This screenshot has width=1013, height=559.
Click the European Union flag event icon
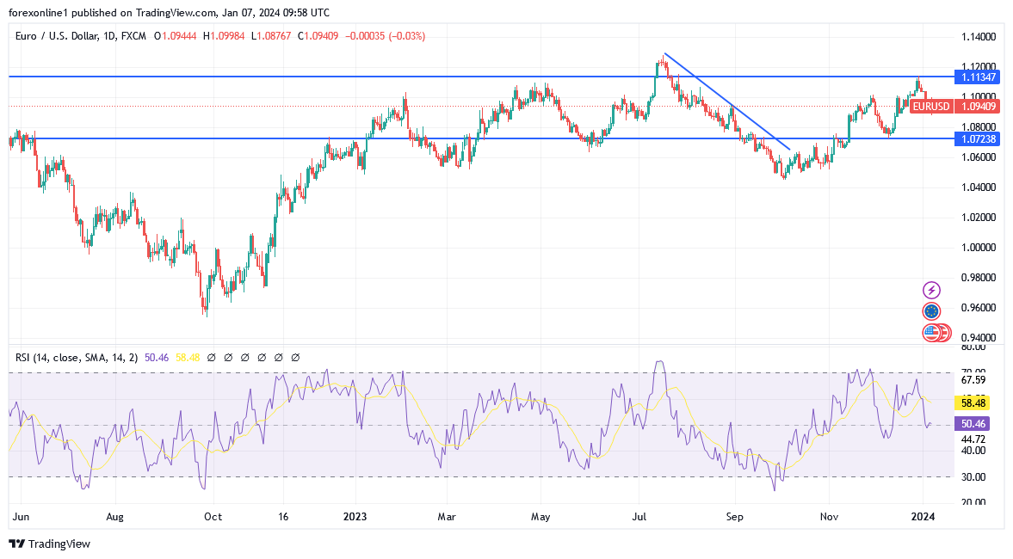[x=931, y=311]
